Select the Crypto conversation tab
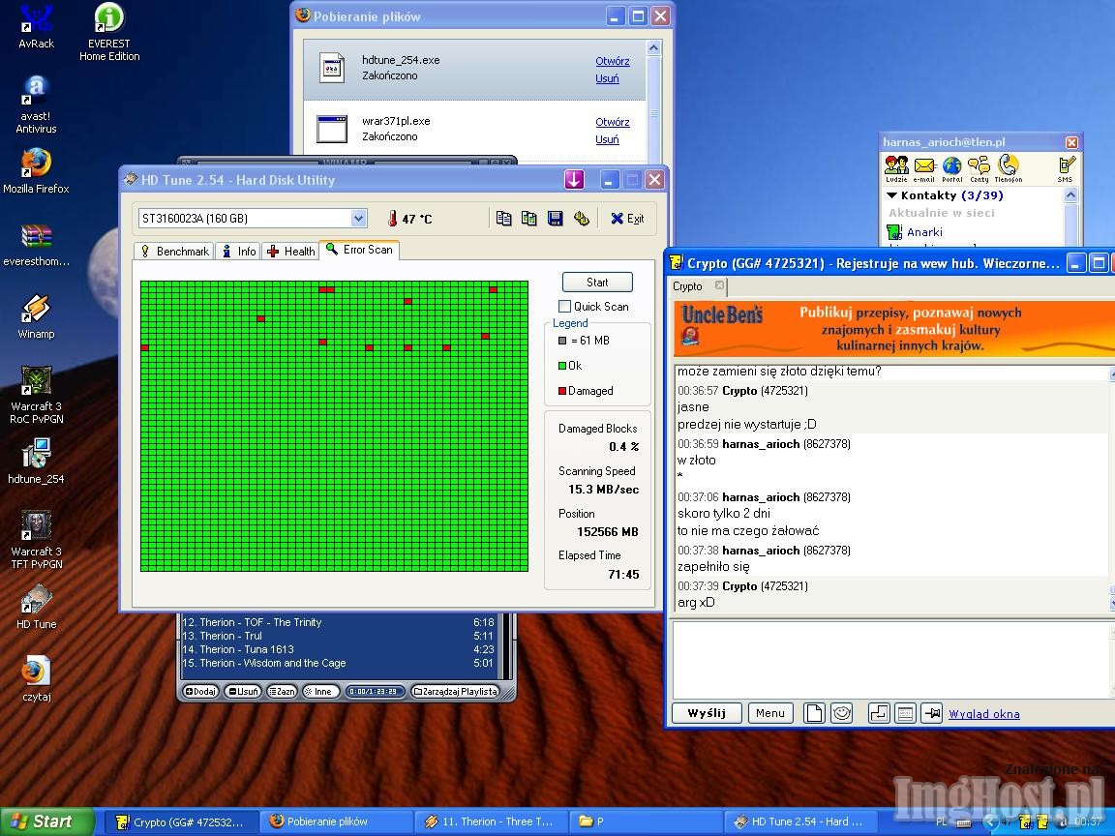Image resolution: width=1115 pixels, height=836 pixels. click(x=687, y=286)
